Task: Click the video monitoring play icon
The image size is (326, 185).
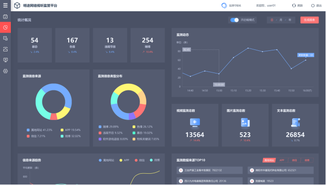Action: click(195, 122)
